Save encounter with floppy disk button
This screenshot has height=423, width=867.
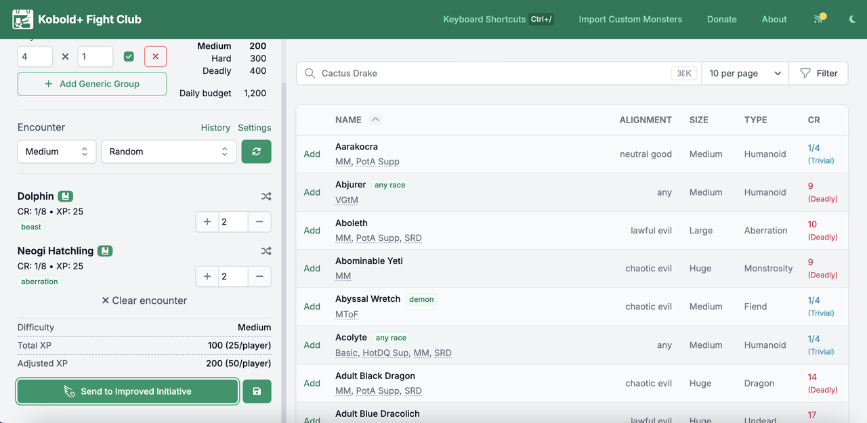(x=257, y=391)
